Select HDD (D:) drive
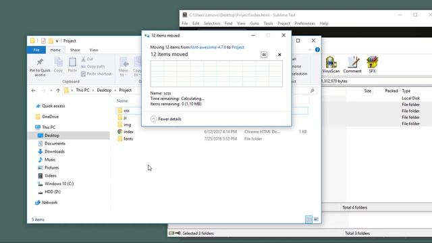Viewport: 432px width, 243px height. [x=49, y=192]
